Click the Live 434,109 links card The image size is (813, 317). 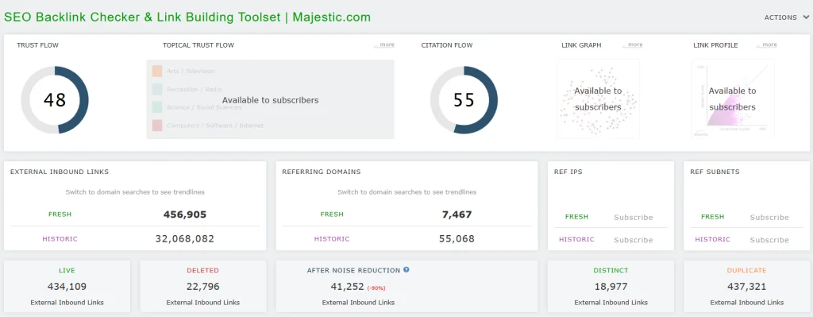(67, 286)
